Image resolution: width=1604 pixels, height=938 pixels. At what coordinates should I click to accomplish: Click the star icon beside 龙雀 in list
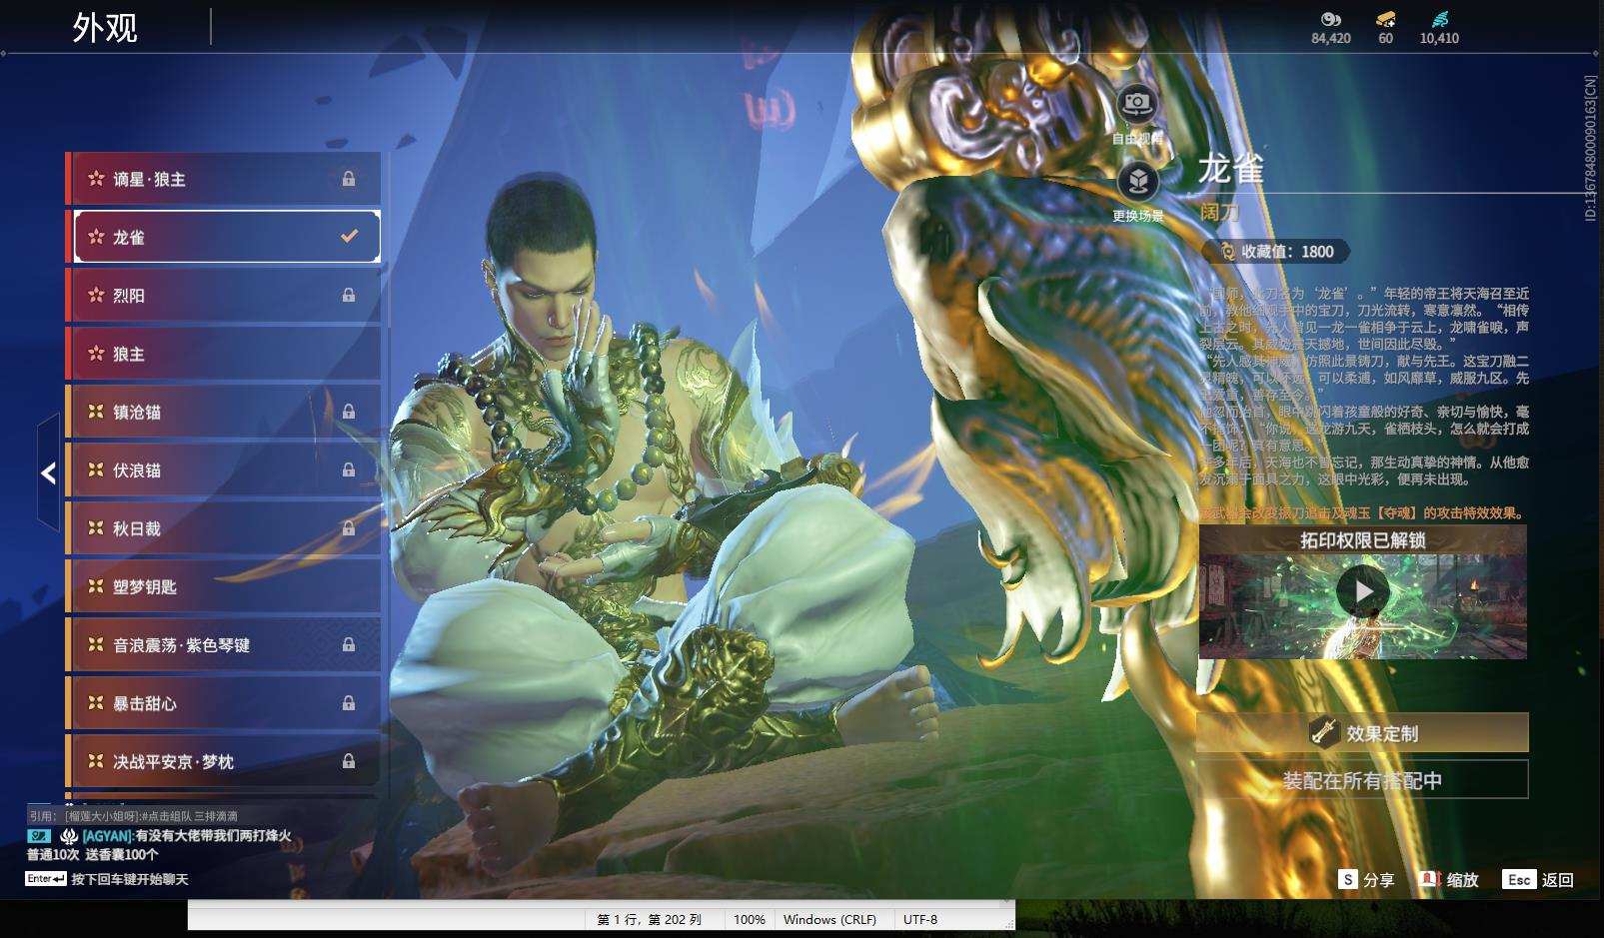point(96,237)
